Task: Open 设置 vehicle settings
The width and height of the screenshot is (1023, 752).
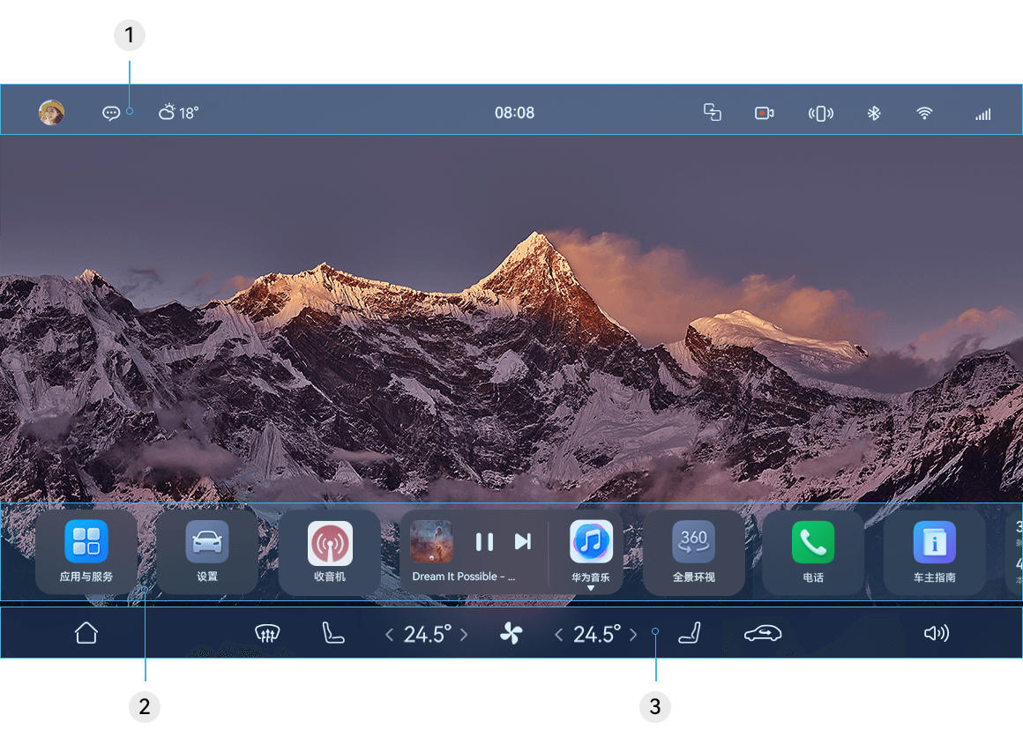Action: click(207, 542)
